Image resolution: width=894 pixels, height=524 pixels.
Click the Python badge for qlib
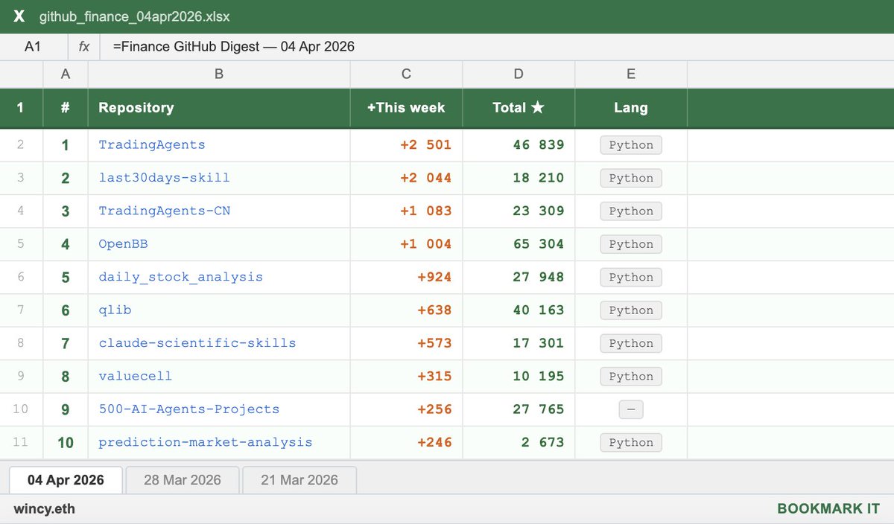tap(630, 310)
